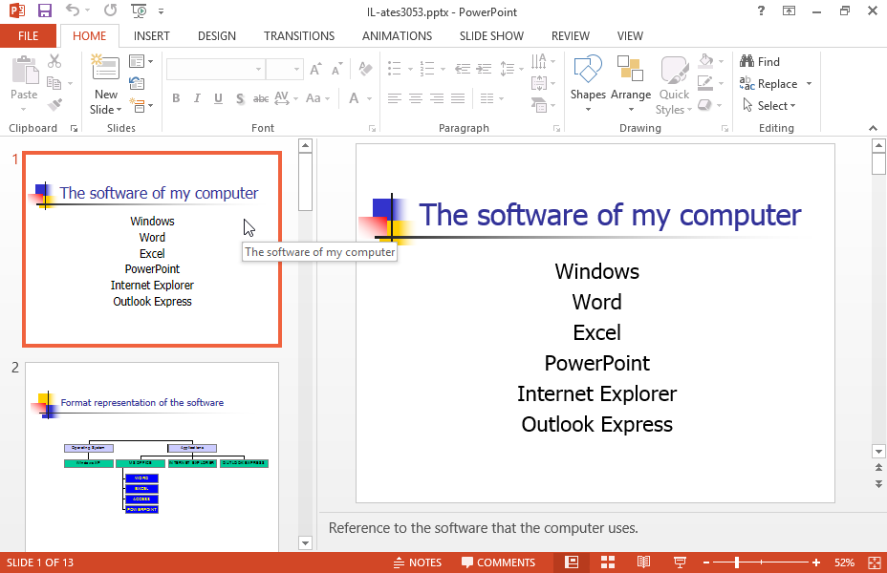Switch to the DESIGN tab
The width and height of the screenshot is (887, 573).
click(x=217, y=36)
